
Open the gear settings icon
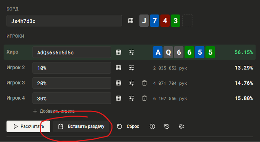181,126
